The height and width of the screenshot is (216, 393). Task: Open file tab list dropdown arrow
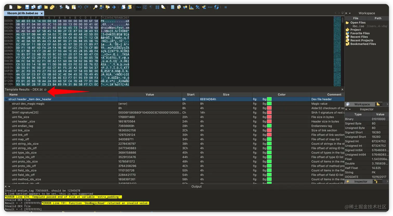click(342, 13)
